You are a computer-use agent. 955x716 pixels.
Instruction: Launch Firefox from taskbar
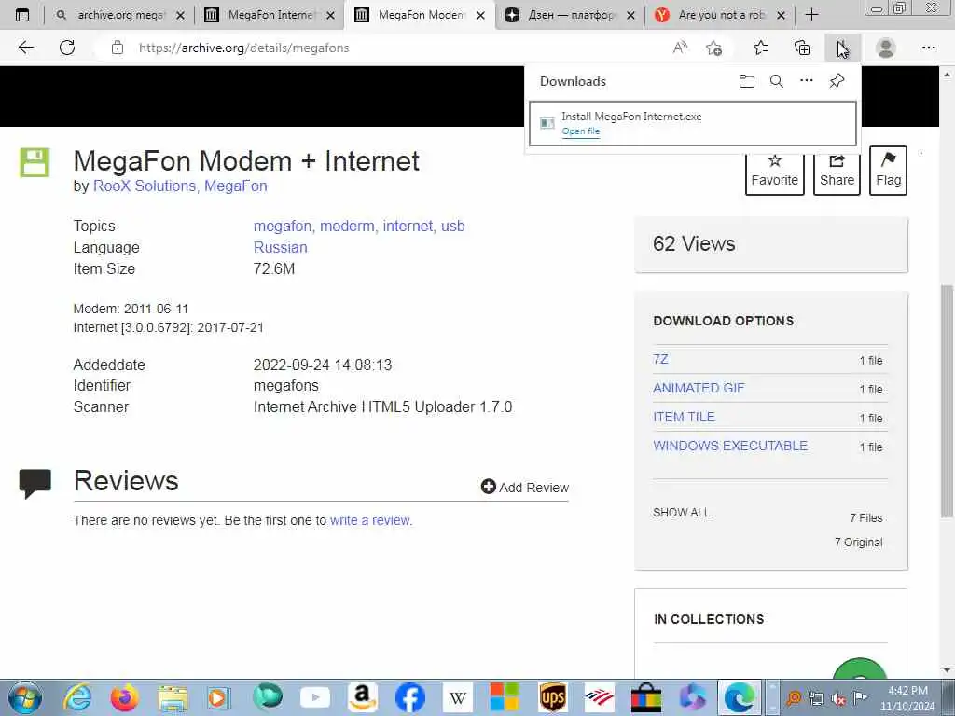point(125,697)
